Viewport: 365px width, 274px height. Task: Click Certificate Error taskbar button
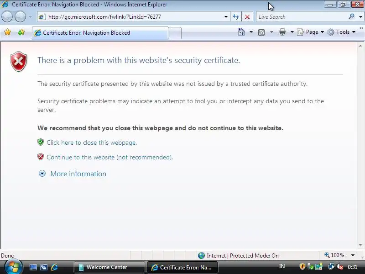pos(182,267)
